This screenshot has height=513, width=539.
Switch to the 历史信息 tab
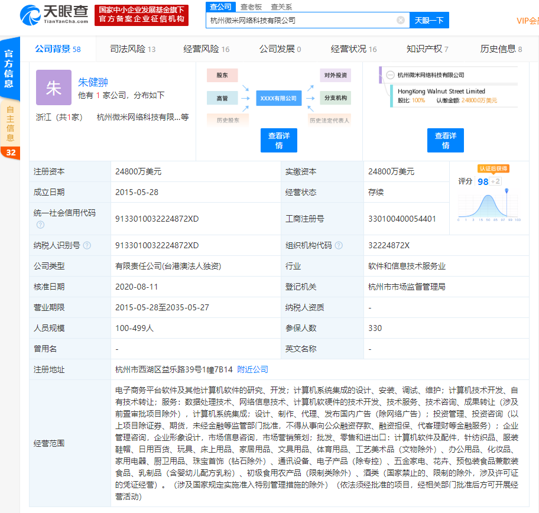pos(501,49)
